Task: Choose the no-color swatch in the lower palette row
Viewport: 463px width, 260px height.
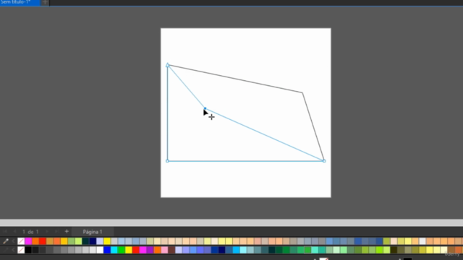Action: [x=21, y=250]
